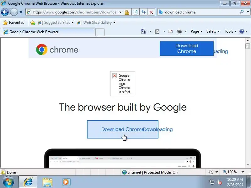The height and width of the screenshot is (188, 251).
Task: Open Windows Media Player from taskbar
Action: (x=66, y=182)
